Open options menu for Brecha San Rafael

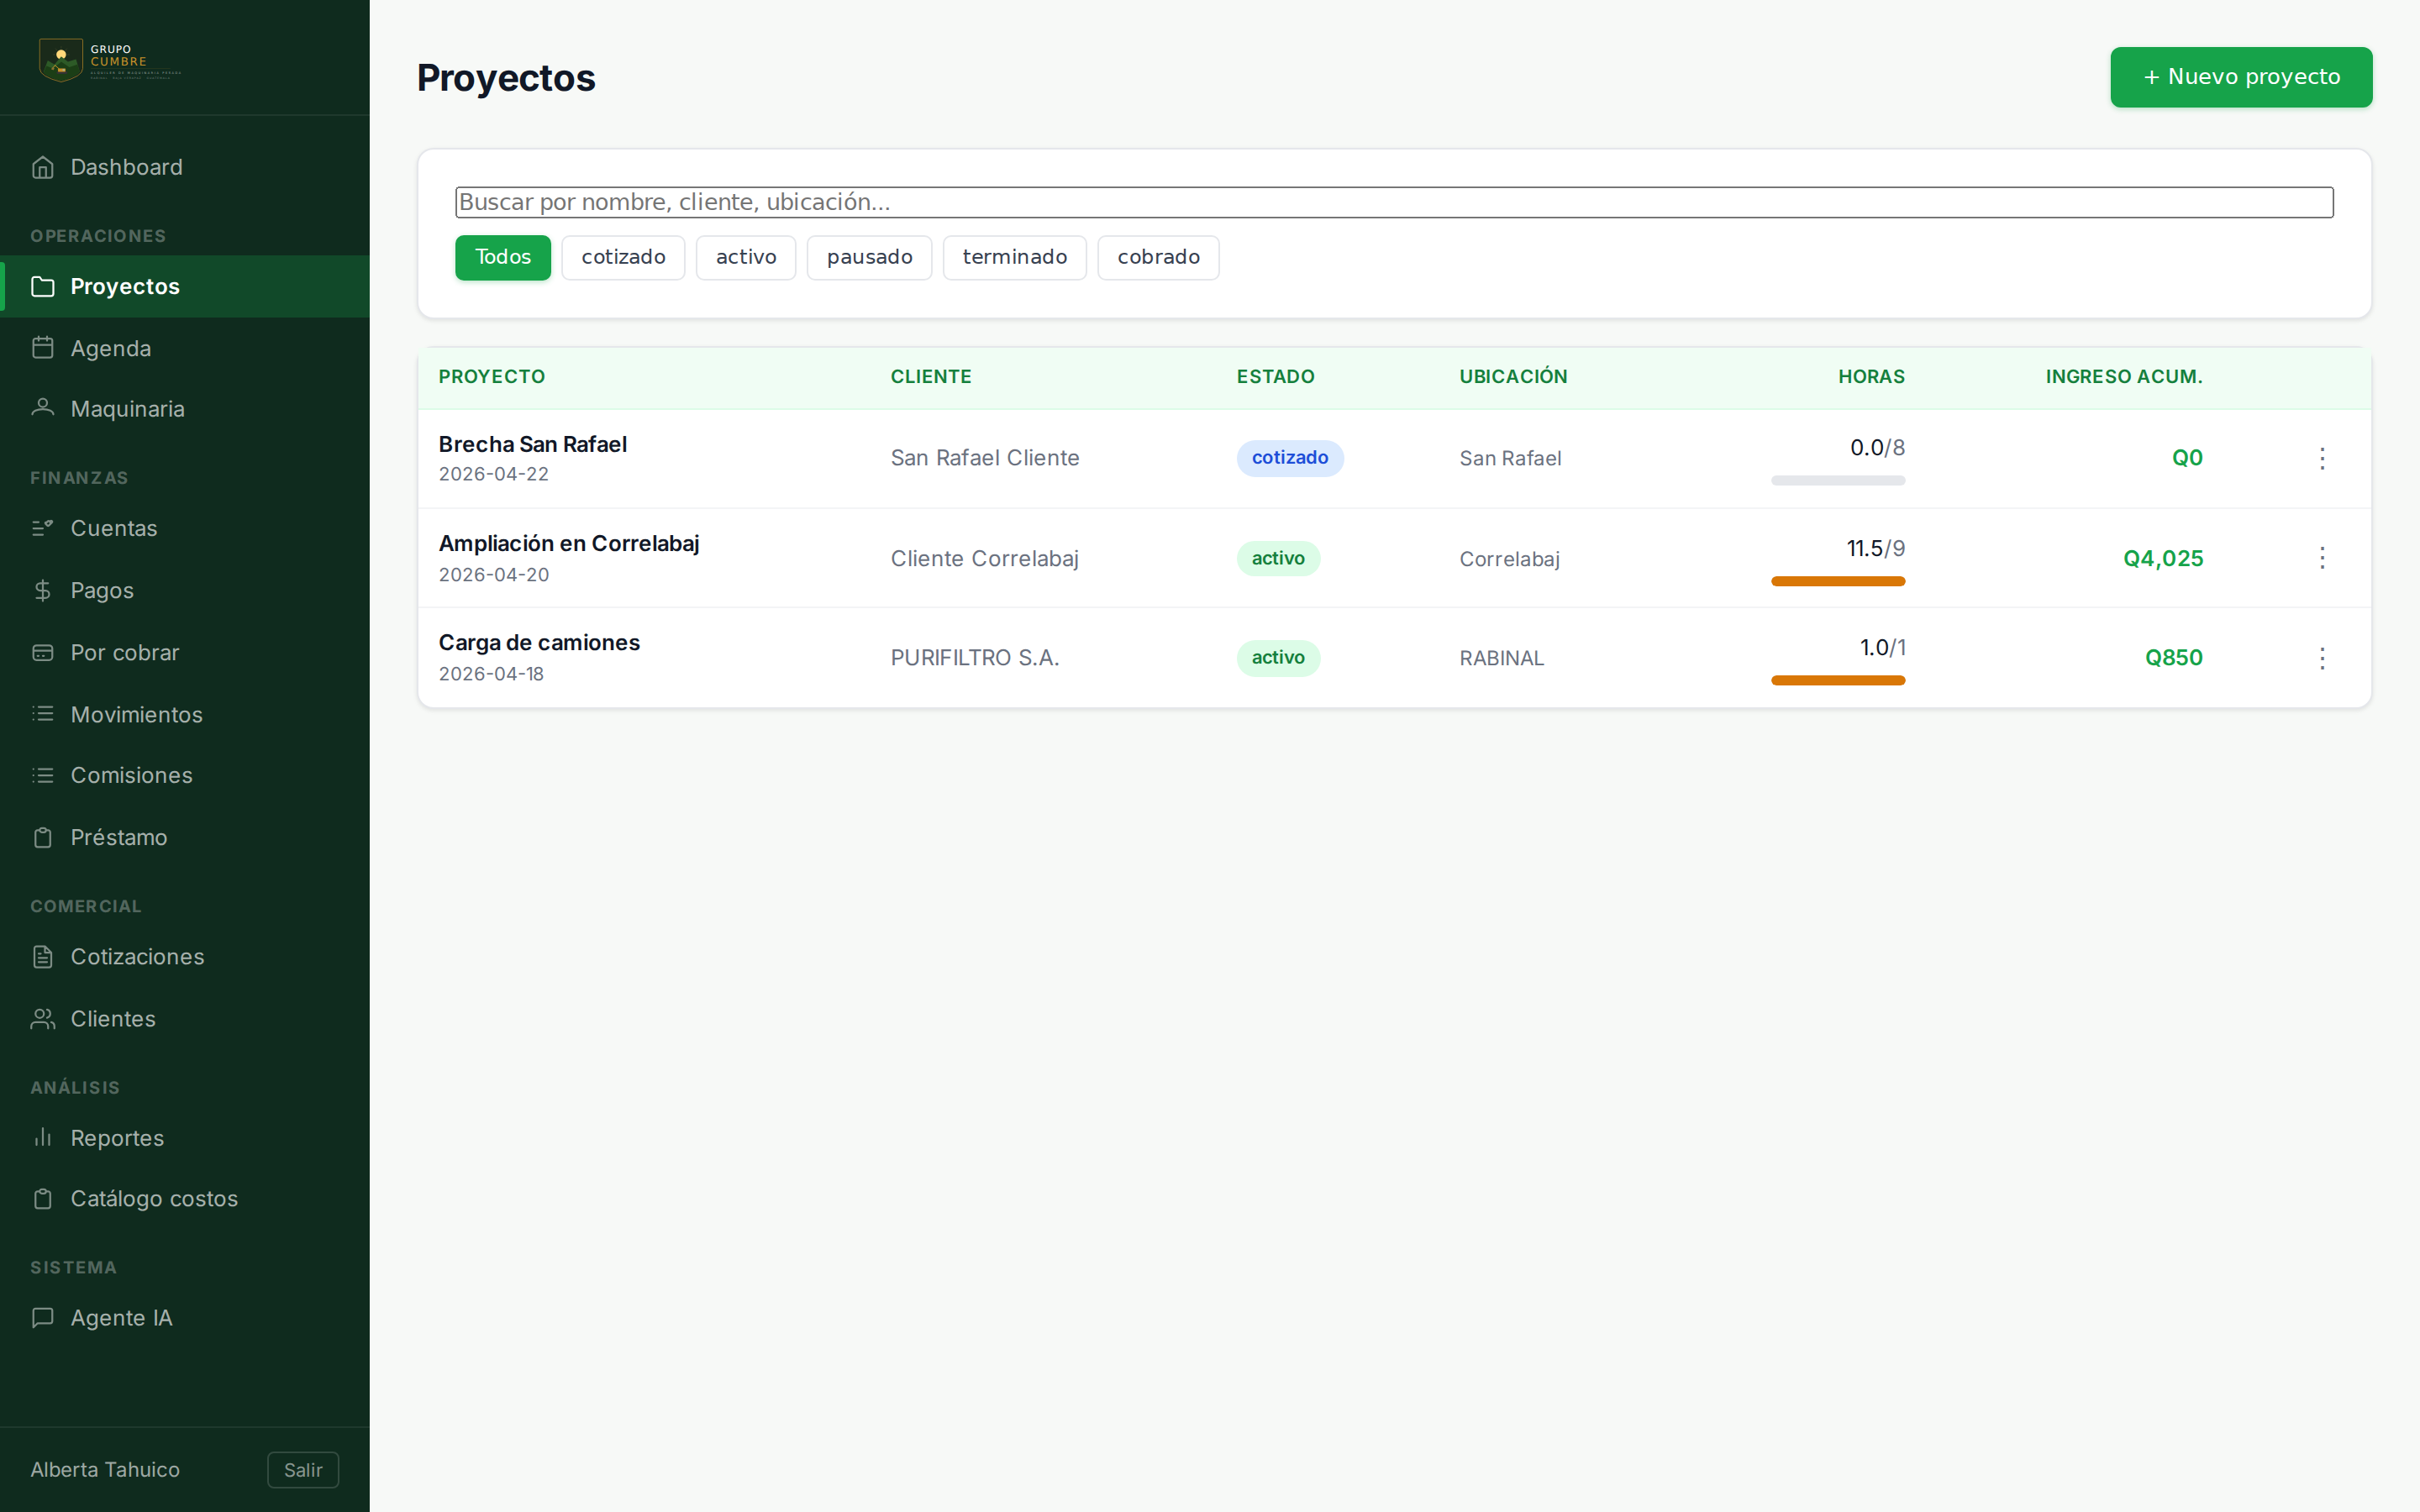pos(2322,458)
